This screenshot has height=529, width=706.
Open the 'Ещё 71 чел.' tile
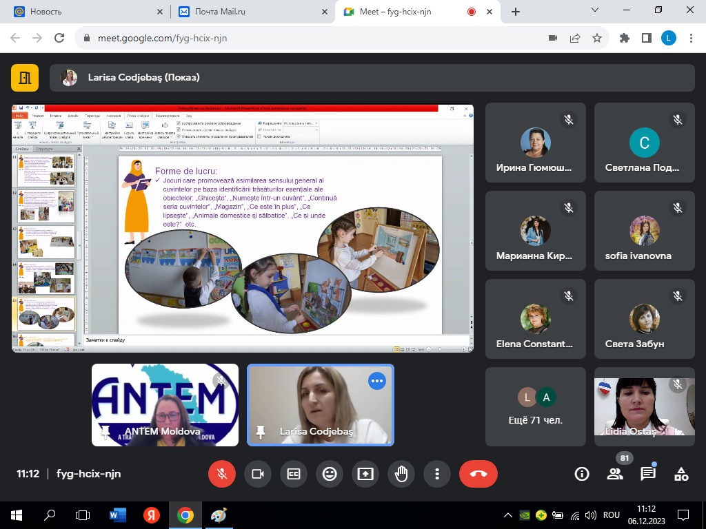[x=535, y=406]
